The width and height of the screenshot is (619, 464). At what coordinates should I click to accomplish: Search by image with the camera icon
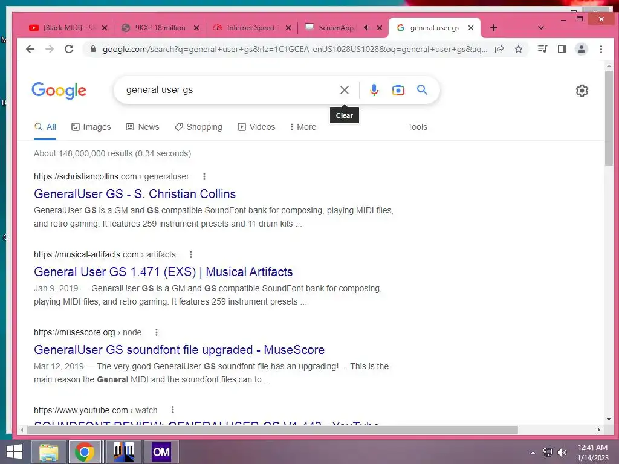(x=398, y=90)
